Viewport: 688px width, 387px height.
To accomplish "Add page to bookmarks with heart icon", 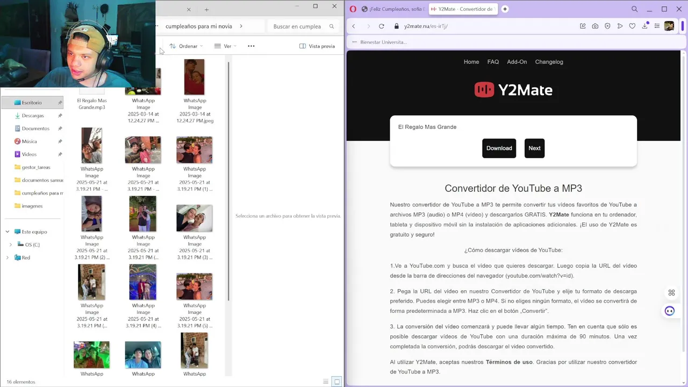I will point(632,26).
